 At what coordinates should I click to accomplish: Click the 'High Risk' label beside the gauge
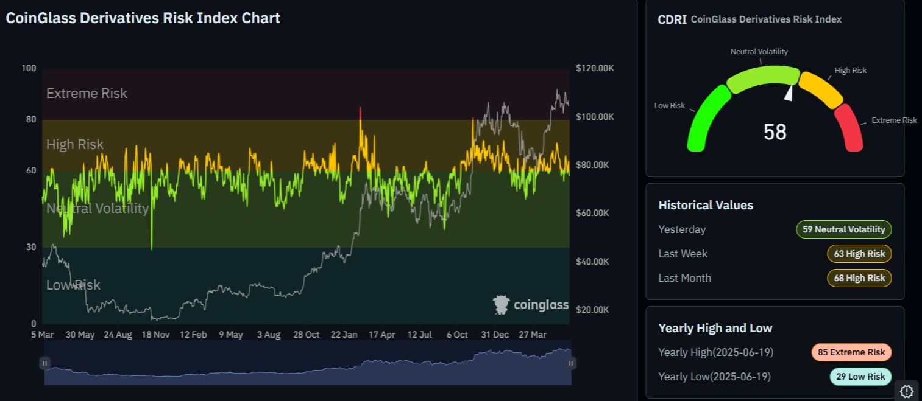click(851, 71)
